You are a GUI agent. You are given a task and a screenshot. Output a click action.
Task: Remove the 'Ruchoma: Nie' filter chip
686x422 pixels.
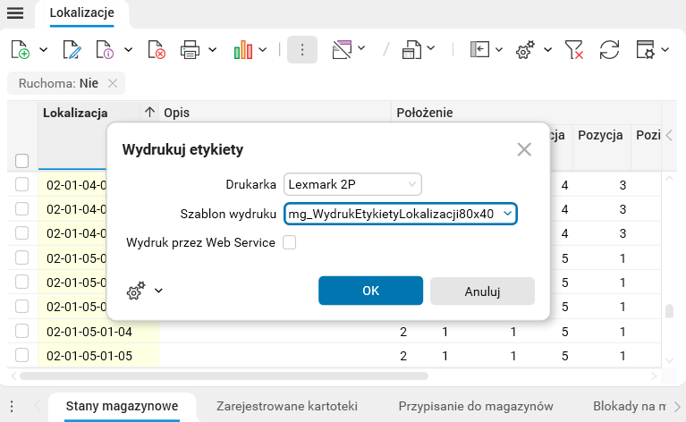(x=113, y=83)
